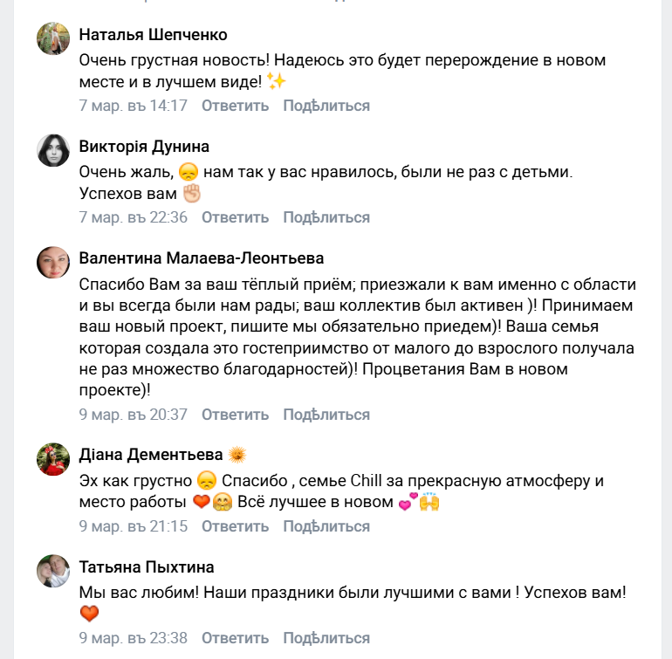Click the sun emoji after Діана Дементьева
Image resolution: width=672 pixels, height=659 pixels.
tap(237, 455)
